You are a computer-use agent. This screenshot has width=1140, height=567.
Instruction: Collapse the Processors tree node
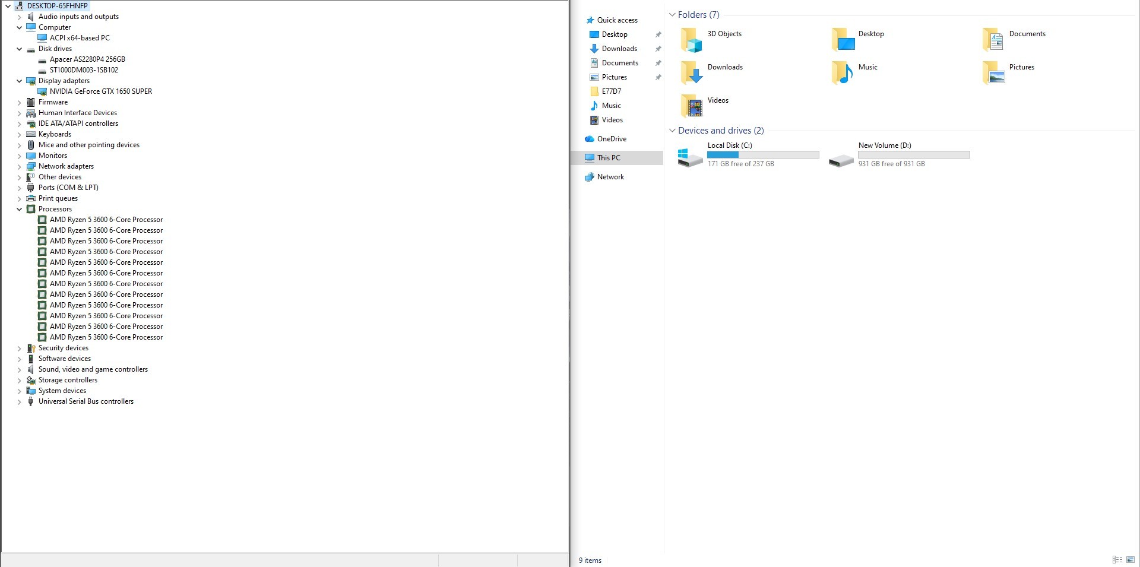[19, 209]
